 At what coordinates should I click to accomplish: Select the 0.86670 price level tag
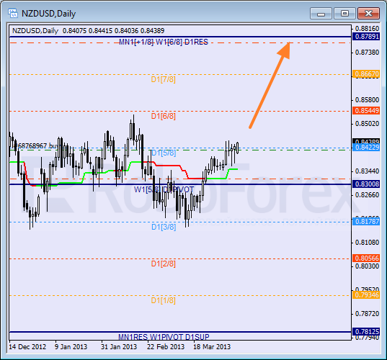click(x=366, y=73)
